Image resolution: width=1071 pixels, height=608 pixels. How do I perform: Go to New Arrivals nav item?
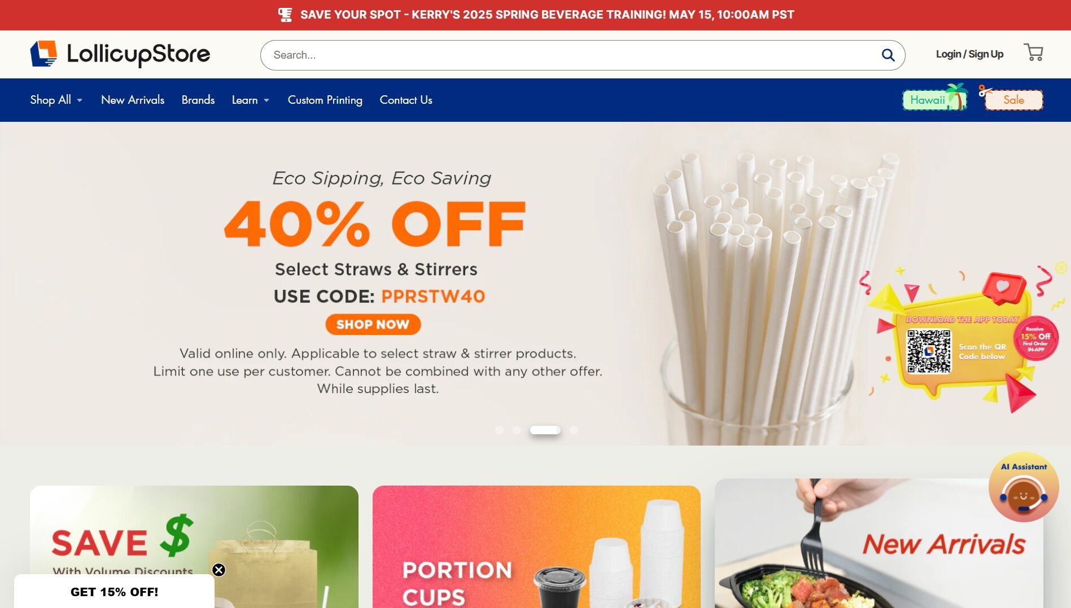pos(133,100)
